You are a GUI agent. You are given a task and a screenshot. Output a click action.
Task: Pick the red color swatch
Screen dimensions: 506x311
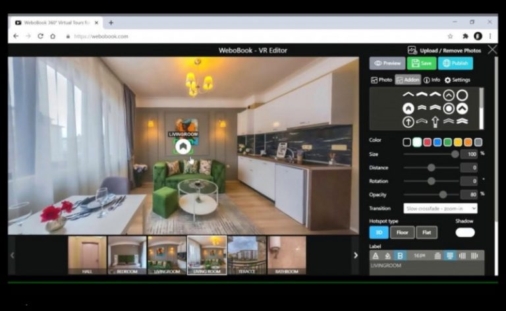(427, 142)
